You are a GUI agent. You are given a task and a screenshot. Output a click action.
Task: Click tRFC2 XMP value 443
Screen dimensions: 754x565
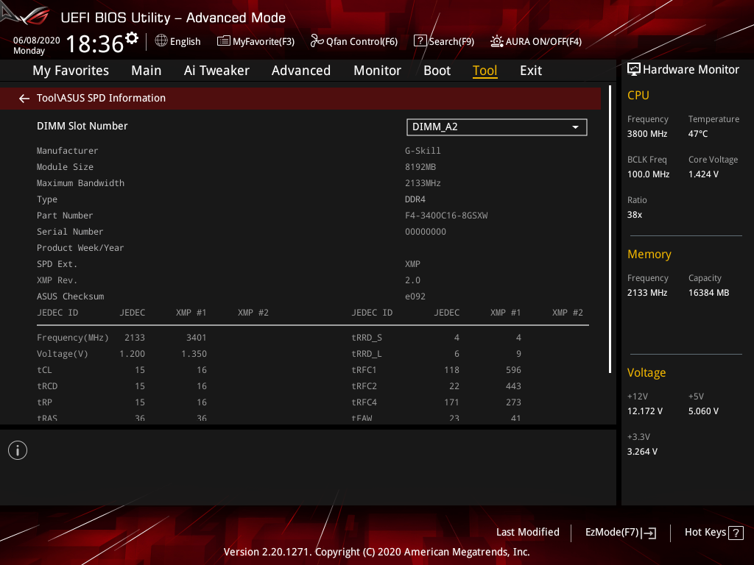(513, 386)
